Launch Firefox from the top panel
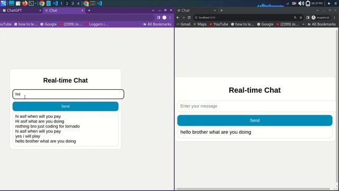This screenshot has height=191, width=339. tap(25, 3)
